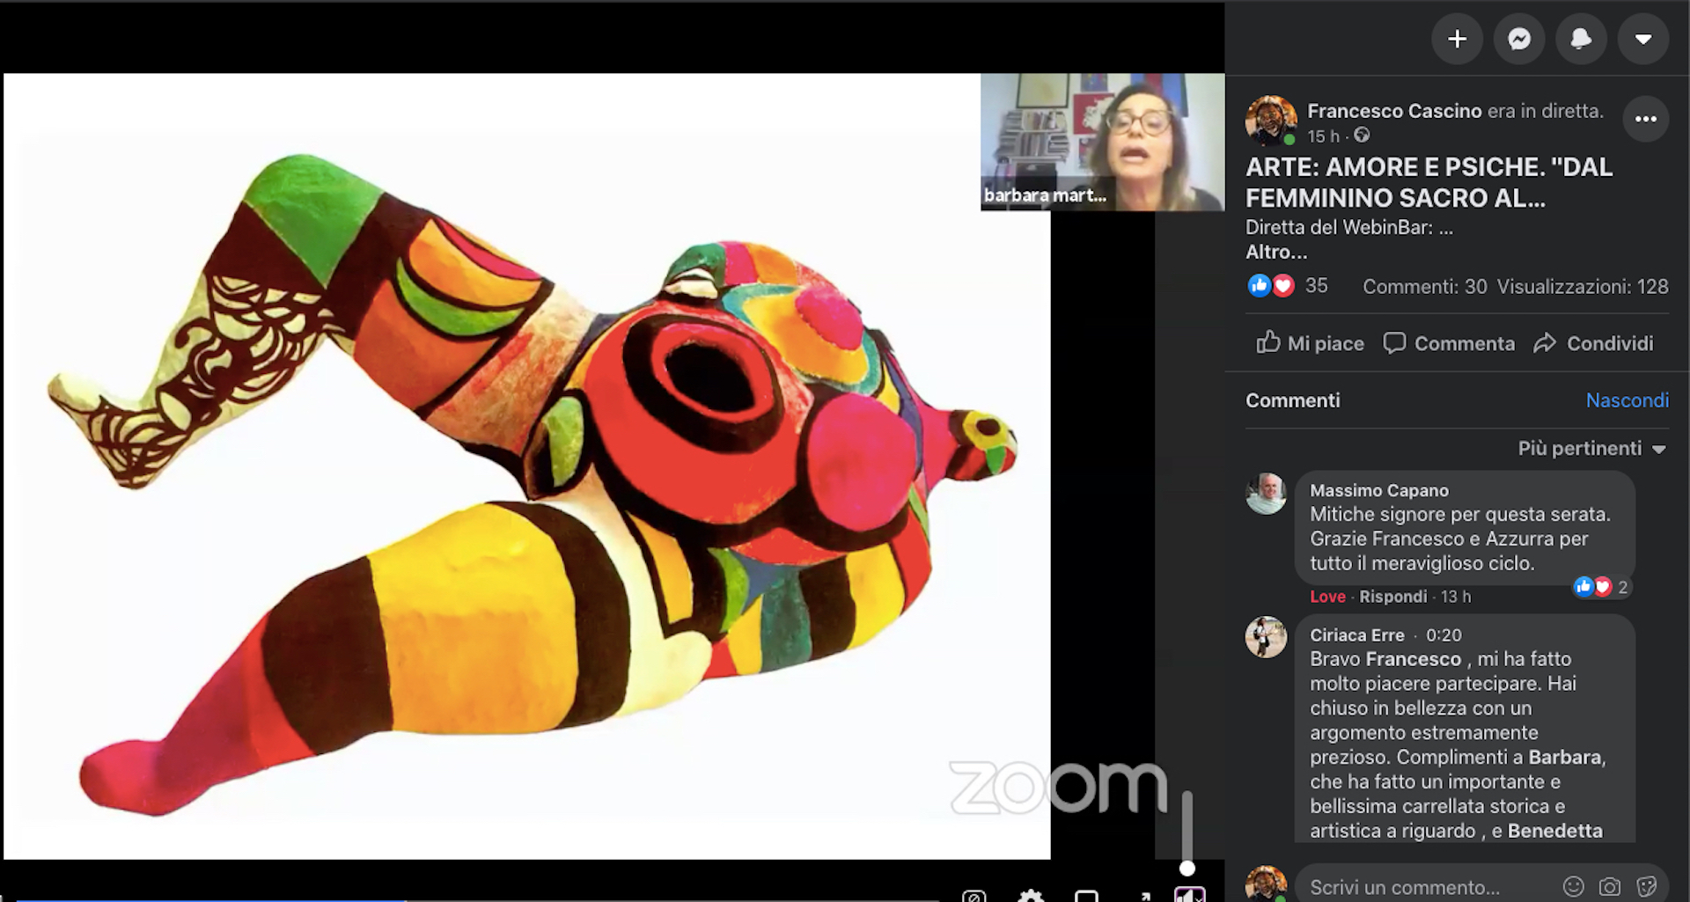Reply to Massimo Capano's comment with Rispondi
Image resolution: width=1690 pixels, height=902 pixels.
tap(1392, 597)
